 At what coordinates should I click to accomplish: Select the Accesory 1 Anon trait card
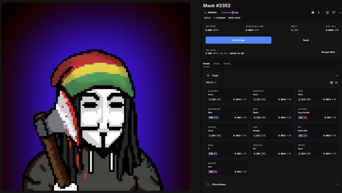point(227,95)
